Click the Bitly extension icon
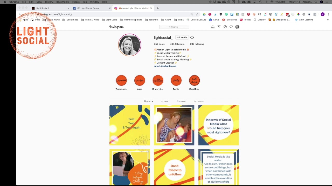Screen dimensions: 332x186 (x=254, y=14)
